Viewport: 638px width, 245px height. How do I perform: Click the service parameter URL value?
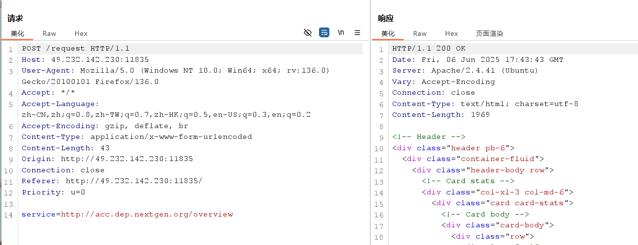click(147, 214)
